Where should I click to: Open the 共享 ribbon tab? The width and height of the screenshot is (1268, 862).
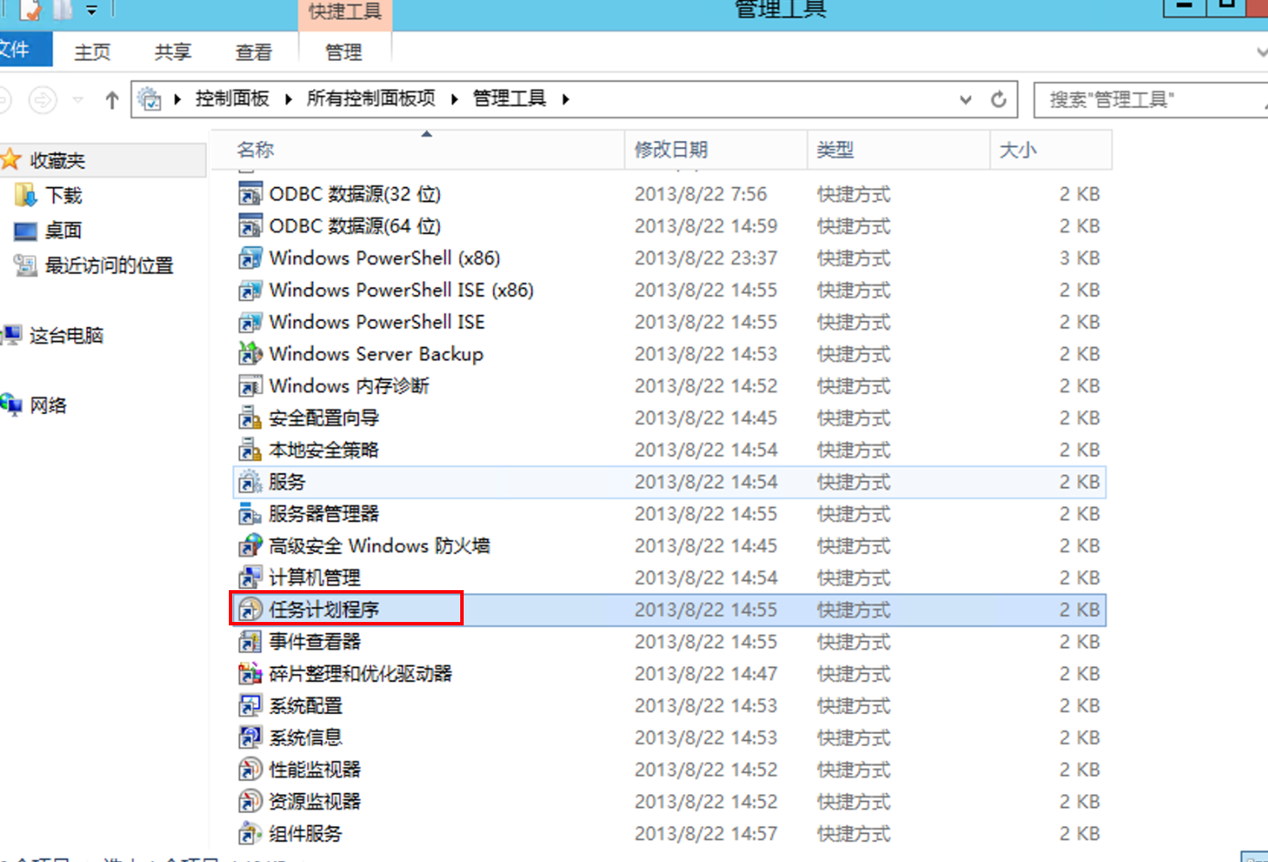[x=173, y=52]
